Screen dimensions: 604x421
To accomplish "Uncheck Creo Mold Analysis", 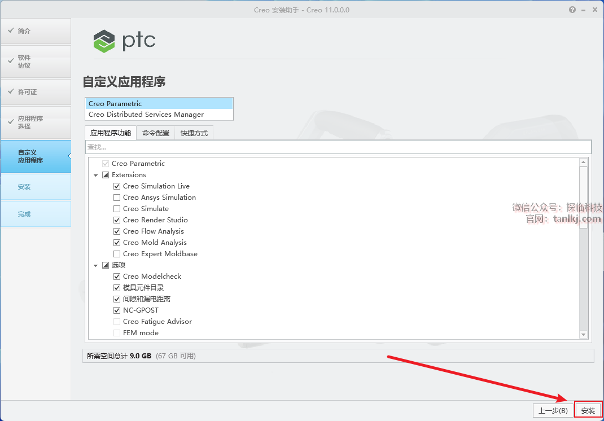I will 117,243.
